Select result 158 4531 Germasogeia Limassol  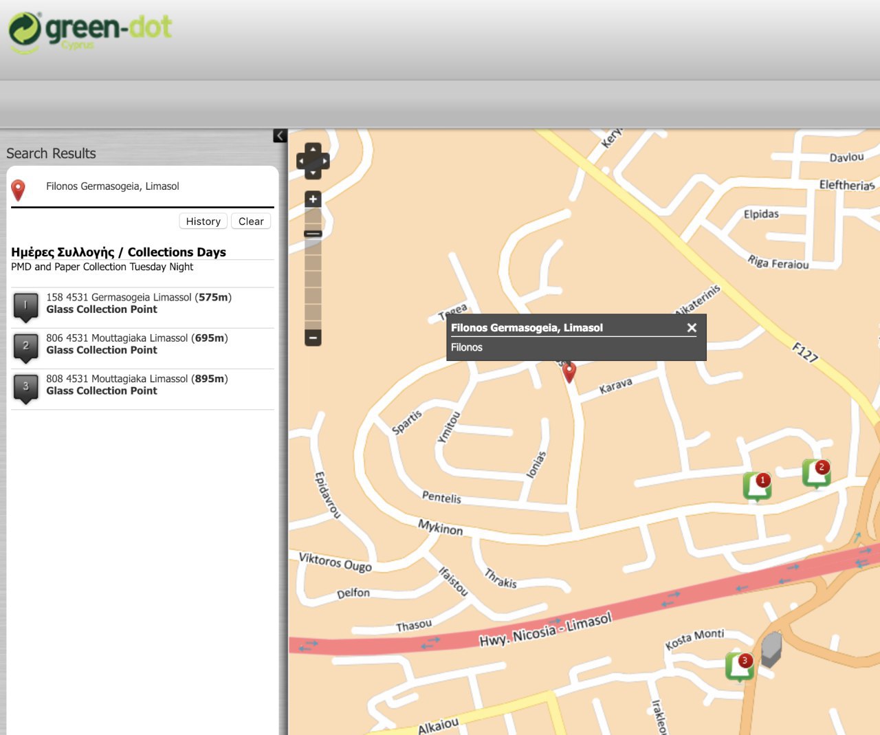[x=138, y=303]
